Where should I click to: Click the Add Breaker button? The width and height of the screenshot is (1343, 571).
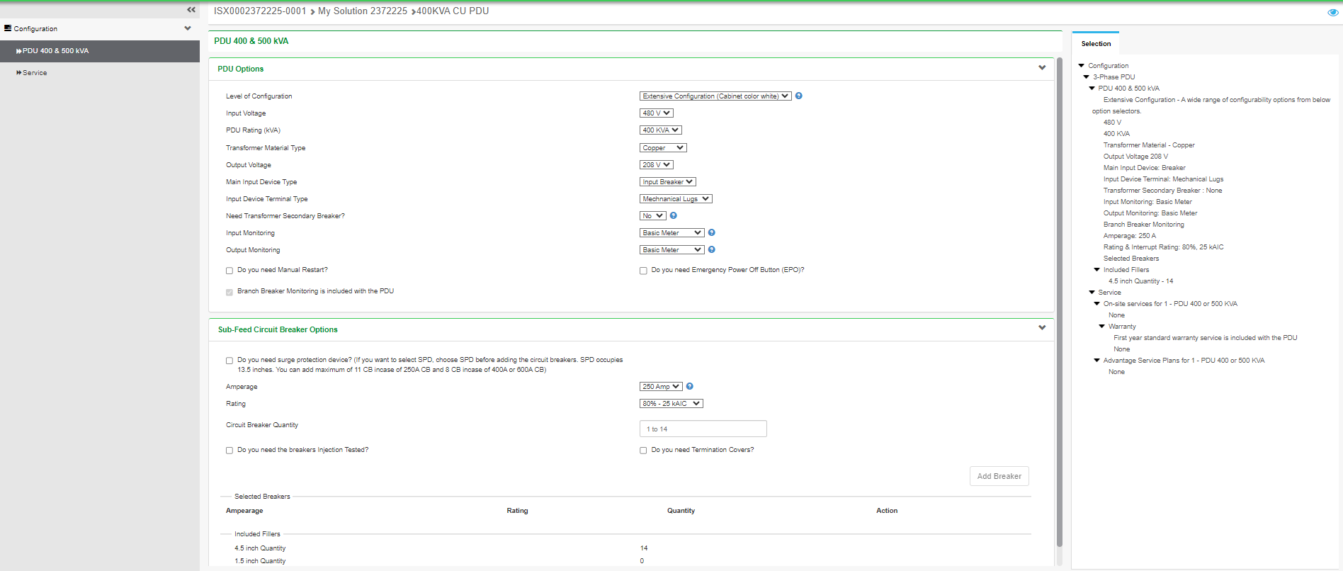click(999, 476)
